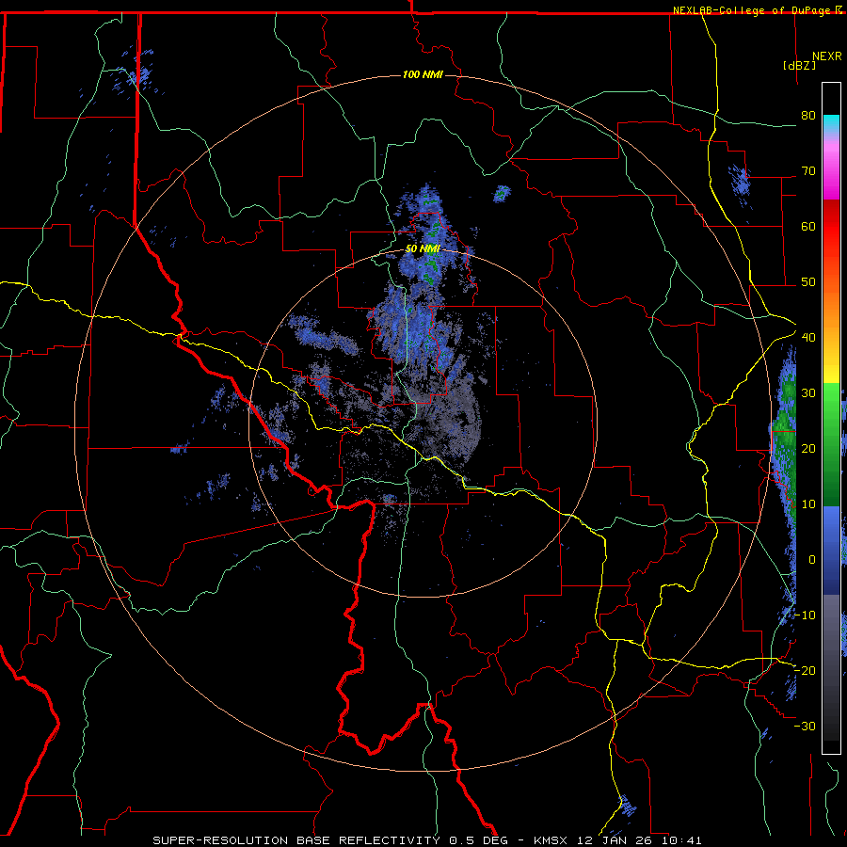Click the 80 dBZ scale value
Image resolution: width=847 pixels, height=847 pixels.
click(808, 116)
